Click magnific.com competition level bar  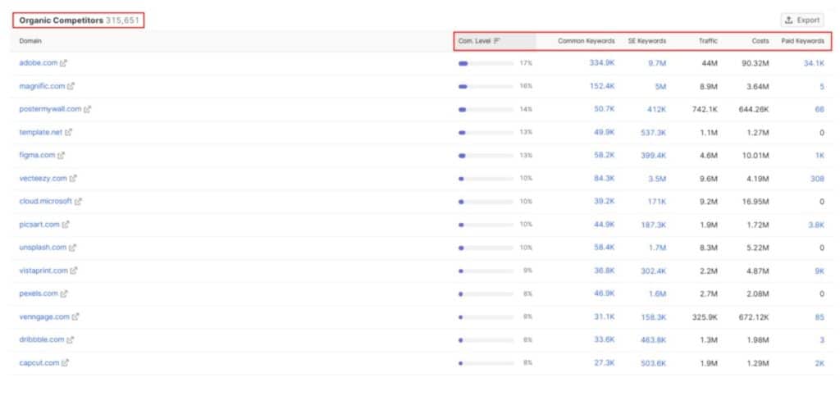pyautogui.click(x=486, y=86)
